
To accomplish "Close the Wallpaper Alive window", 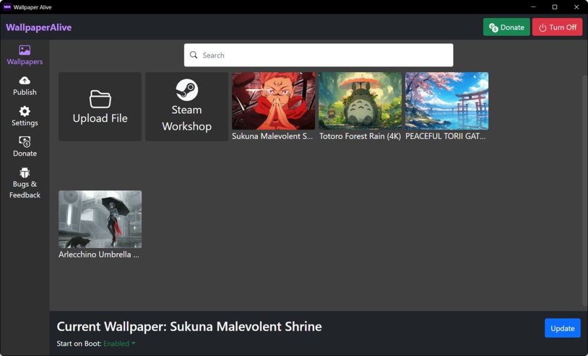I will pos(577,7).
